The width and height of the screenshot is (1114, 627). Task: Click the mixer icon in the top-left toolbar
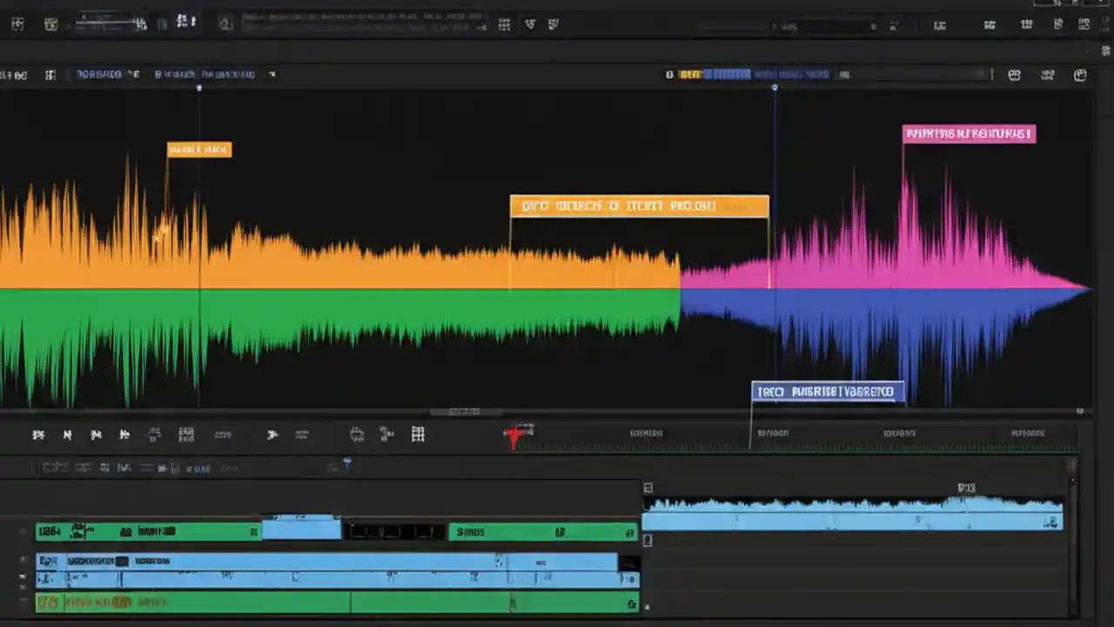pos(17,23)
